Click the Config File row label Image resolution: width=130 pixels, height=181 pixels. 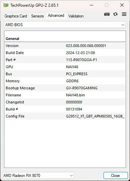15,116
